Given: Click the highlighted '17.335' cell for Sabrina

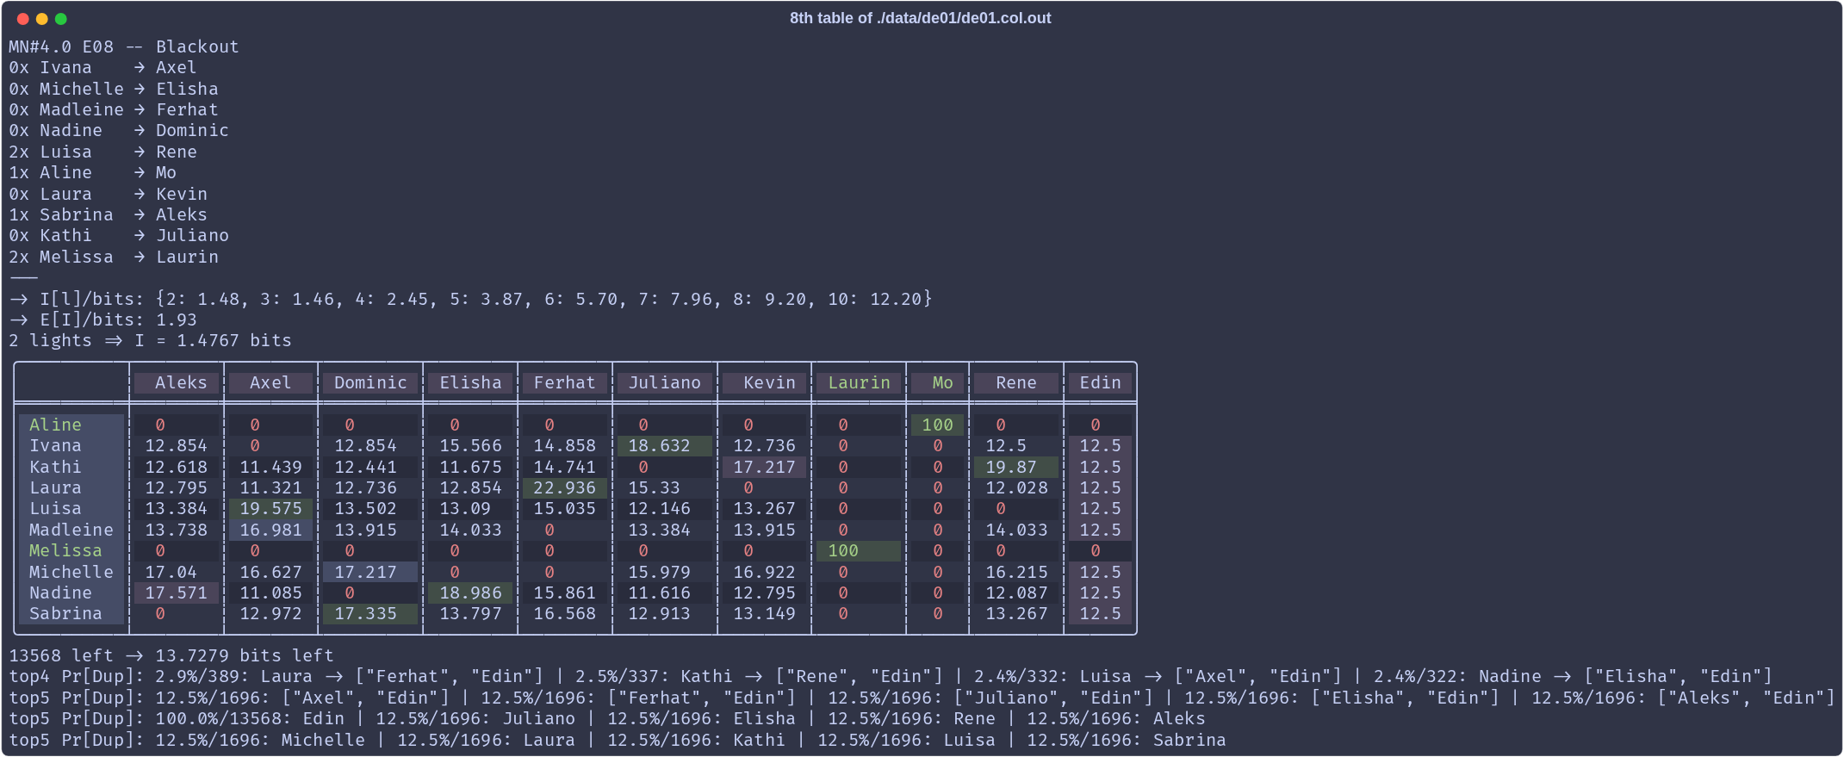Looking at the screenshot, I should point(370,613).
